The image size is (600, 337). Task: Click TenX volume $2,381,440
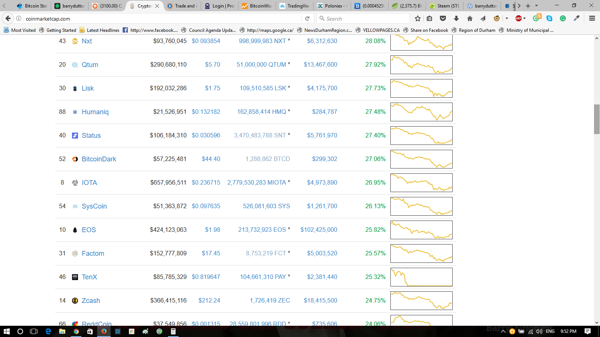coord(322,277)
